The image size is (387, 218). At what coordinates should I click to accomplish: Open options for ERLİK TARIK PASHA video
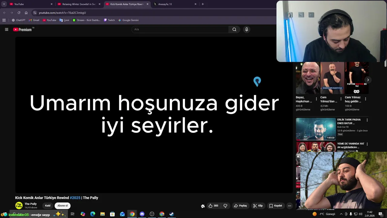367,120
